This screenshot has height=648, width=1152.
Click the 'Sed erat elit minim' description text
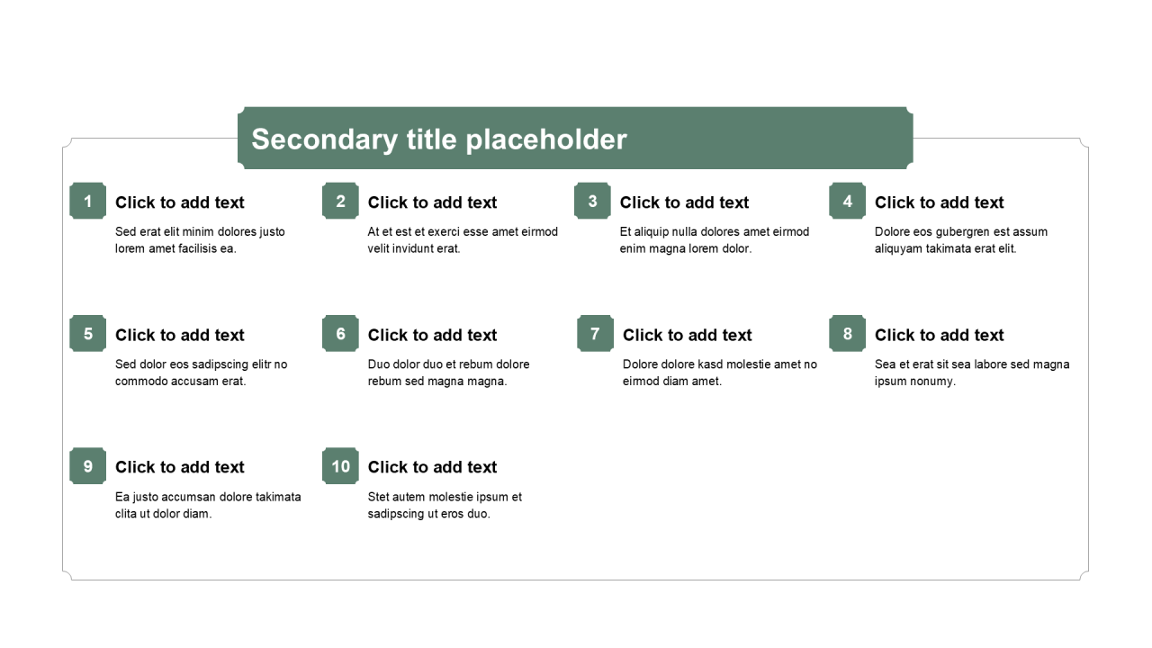tap(200, 240)
